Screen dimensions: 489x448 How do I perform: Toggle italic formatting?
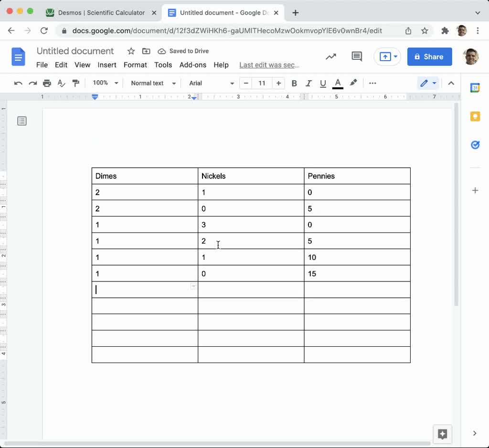point(308,83)
